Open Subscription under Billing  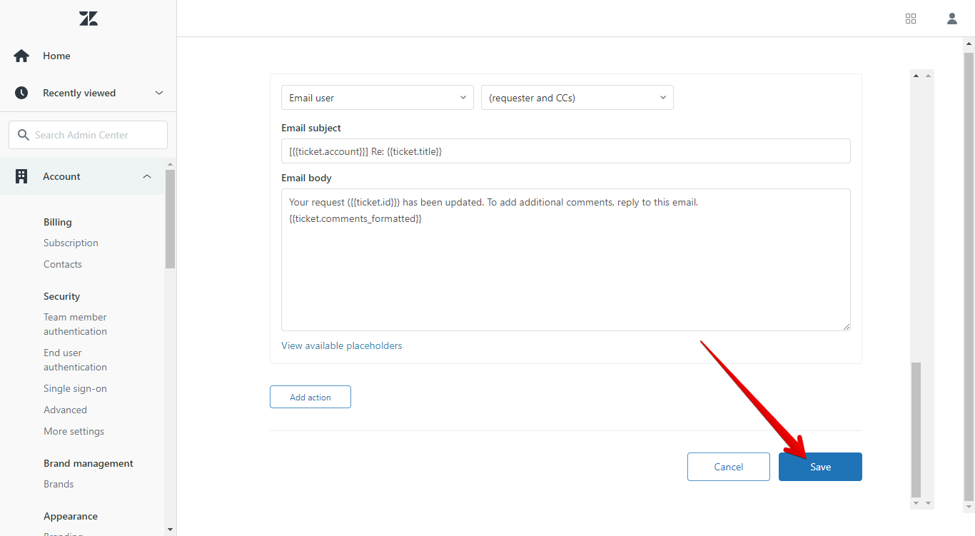pyautogui.click(x=71, y=243)
